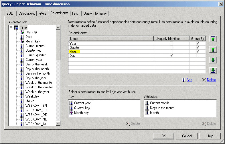Viewport: 225px width, 144px height.
Task: Switch to the Filters tab
Action: pos(42,13)
